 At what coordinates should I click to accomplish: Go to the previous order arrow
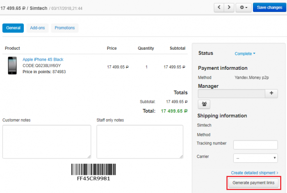pos(219,7)
